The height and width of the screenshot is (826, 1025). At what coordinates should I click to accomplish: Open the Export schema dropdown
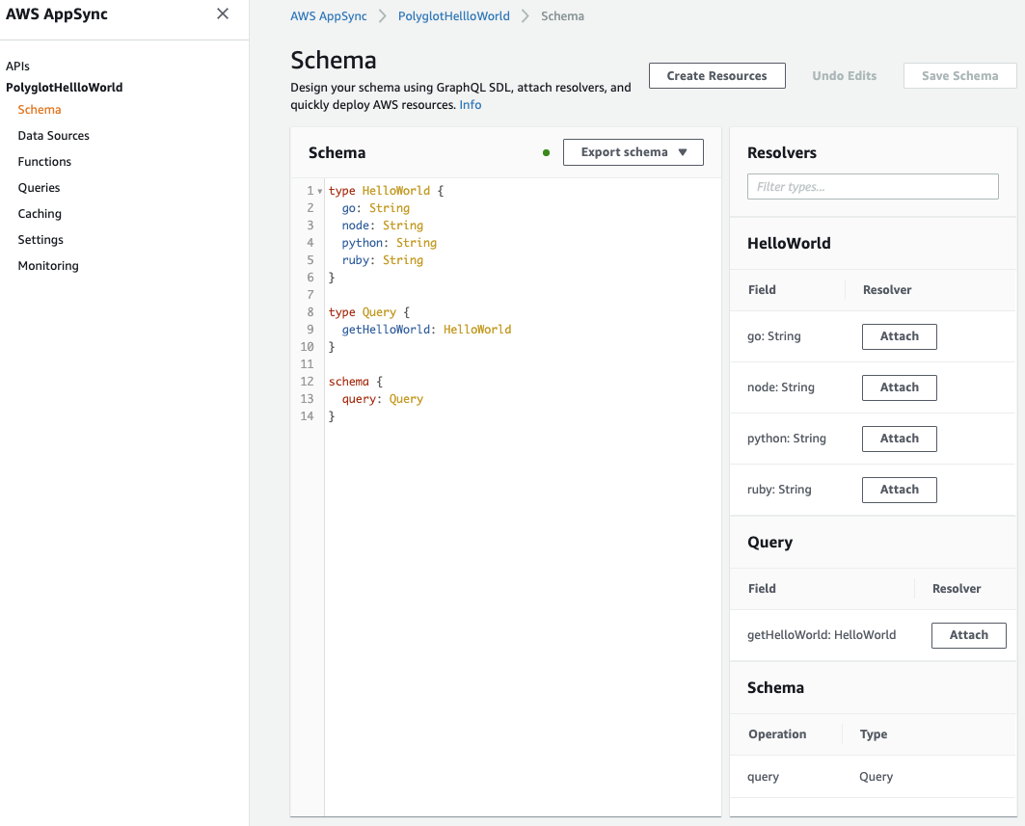click(x=633, y=152)
